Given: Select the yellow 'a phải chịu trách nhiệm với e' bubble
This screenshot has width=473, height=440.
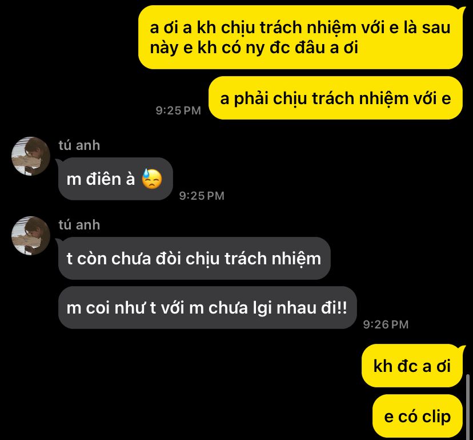Looking at the screenshot, I should (x=335, y=98).
